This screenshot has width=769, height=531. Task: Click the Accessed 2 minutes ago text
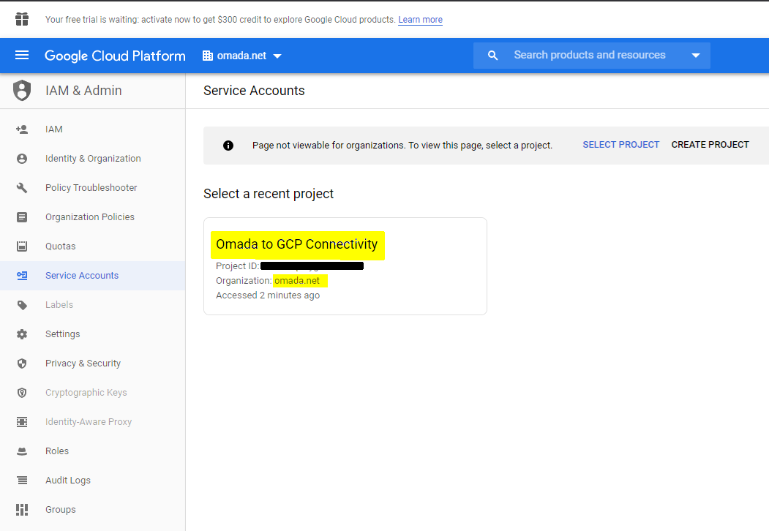coord(268,295)
